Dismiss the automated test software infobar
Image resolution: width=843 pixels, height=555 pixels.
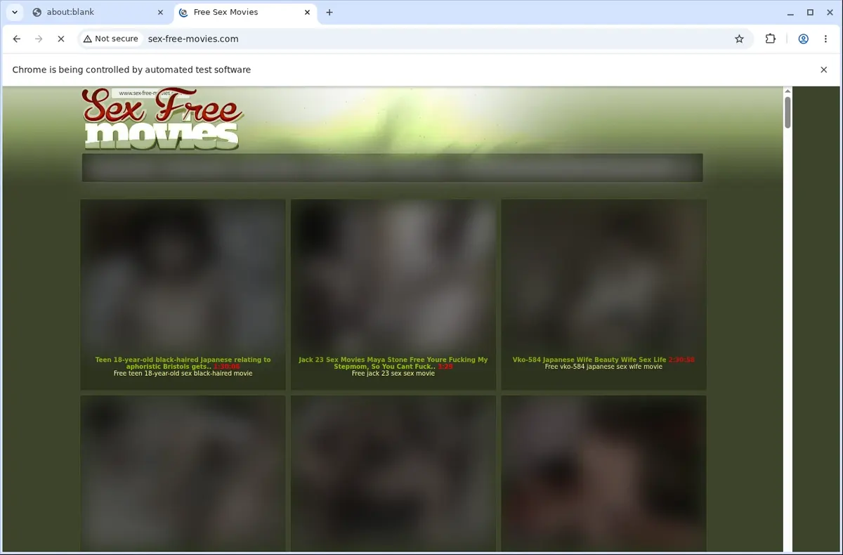(823, 70)
